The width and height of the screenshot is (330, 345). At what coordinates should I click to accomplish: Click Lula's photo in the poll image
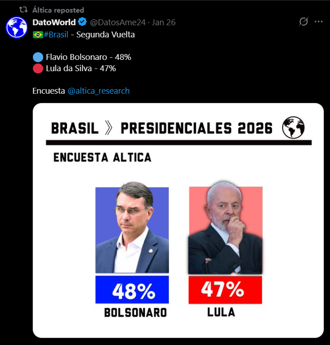pyautogui.click(x=225, y=230)
